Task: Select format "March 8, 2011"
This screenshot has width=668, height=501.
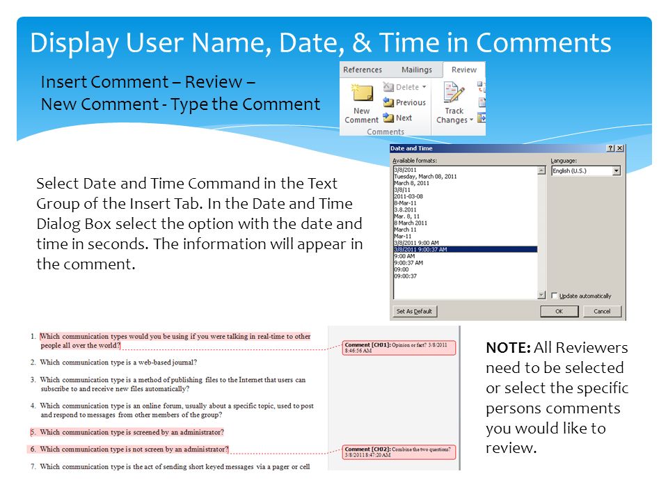Action: click(x=466, y=183)
